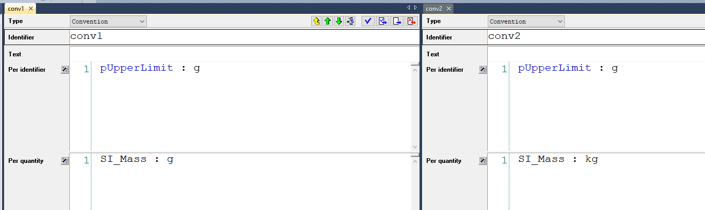The image size is (705, 210).
Task: Click the conv2 Identifier field
Action: pos(596,37)
